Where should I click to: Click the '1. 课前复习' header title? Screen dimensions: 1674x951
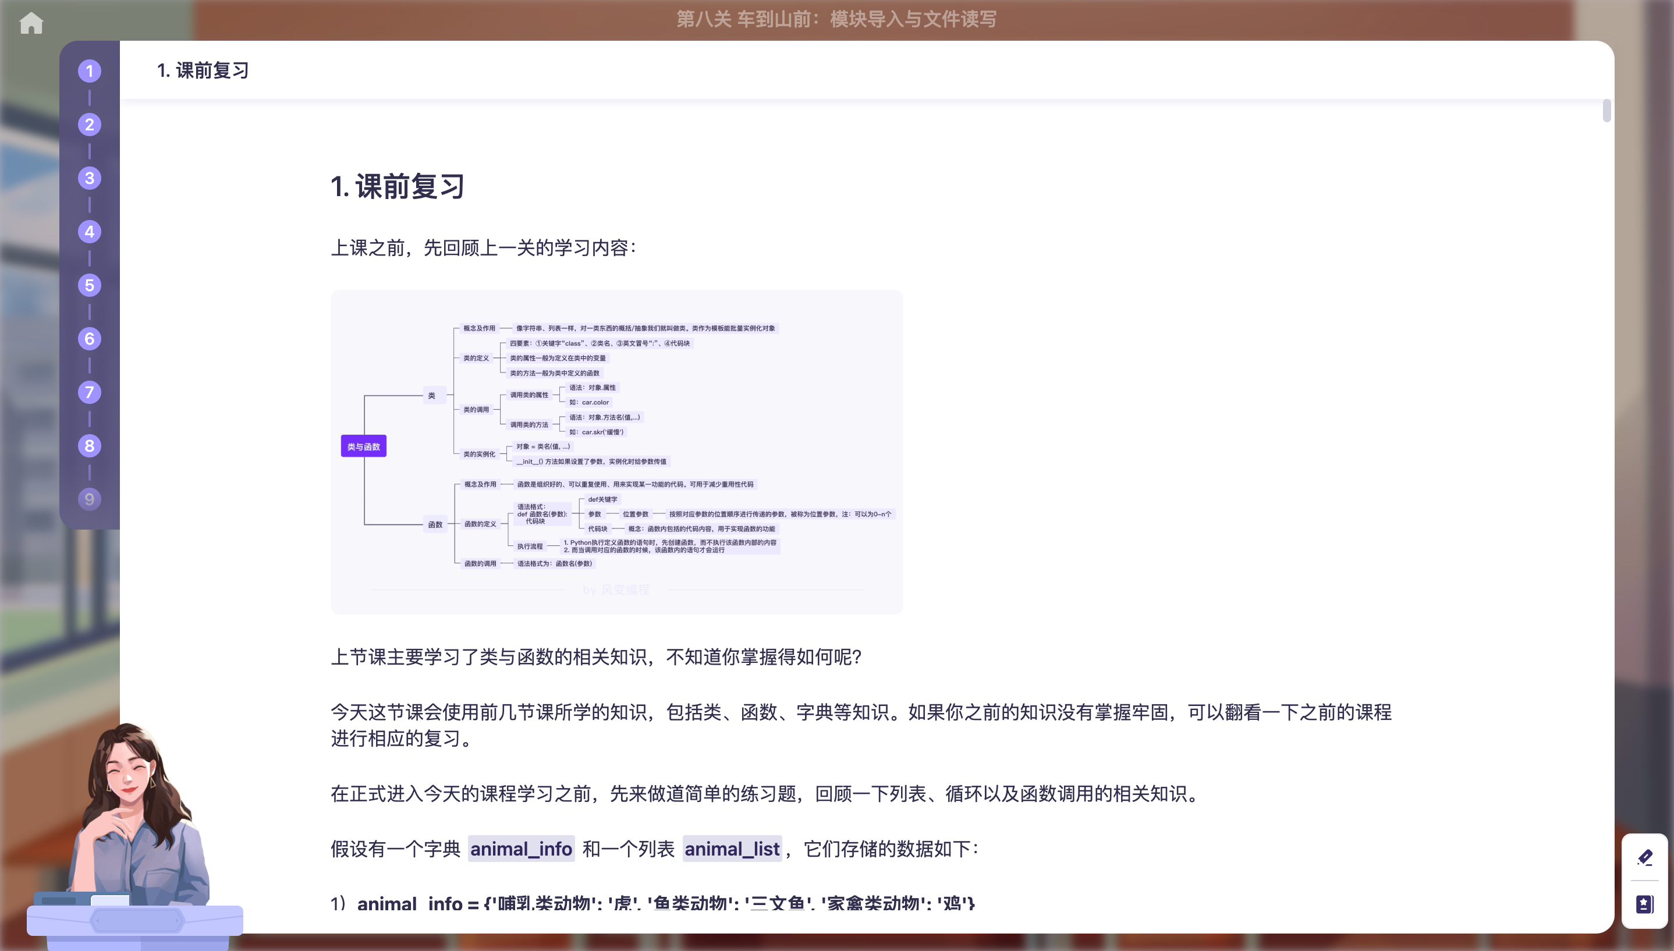[203, 70]
